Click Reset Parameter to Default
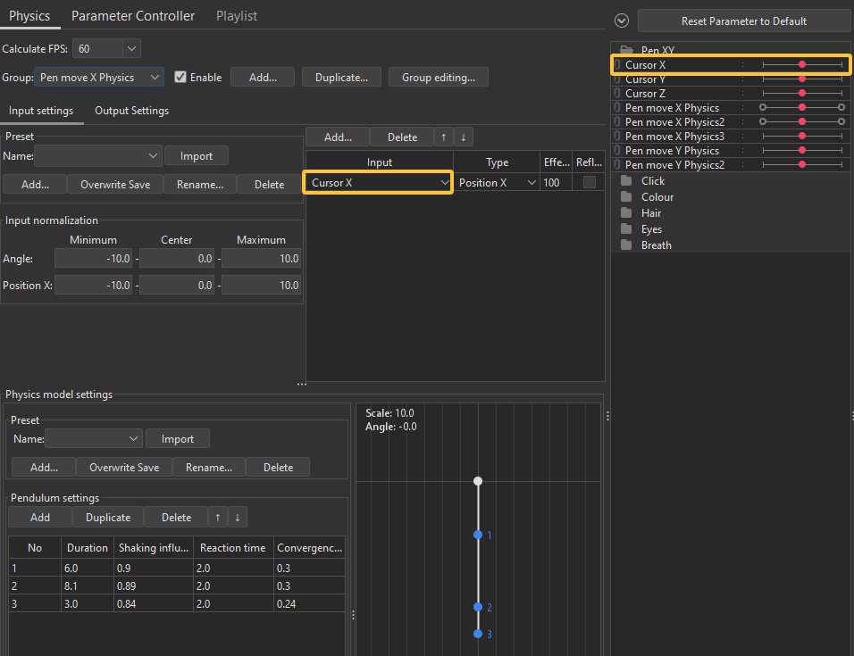Screen dimensions: 854x656 tap(744, 21)
